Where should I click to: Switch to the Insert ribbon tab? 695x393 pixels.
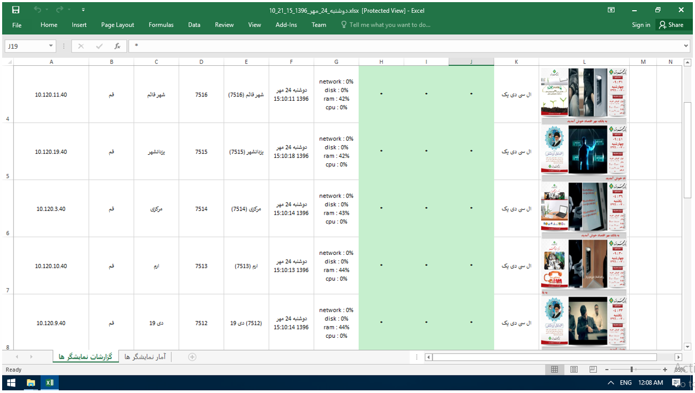[79, 25]
